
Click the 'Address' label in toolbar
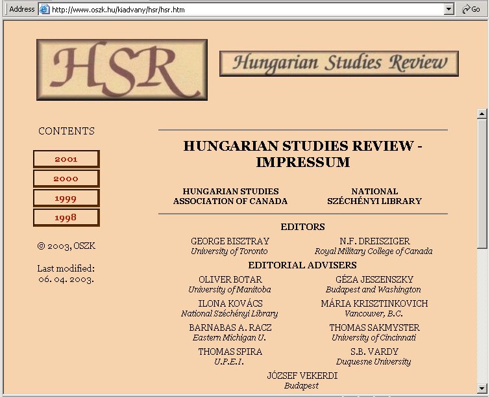22,9
